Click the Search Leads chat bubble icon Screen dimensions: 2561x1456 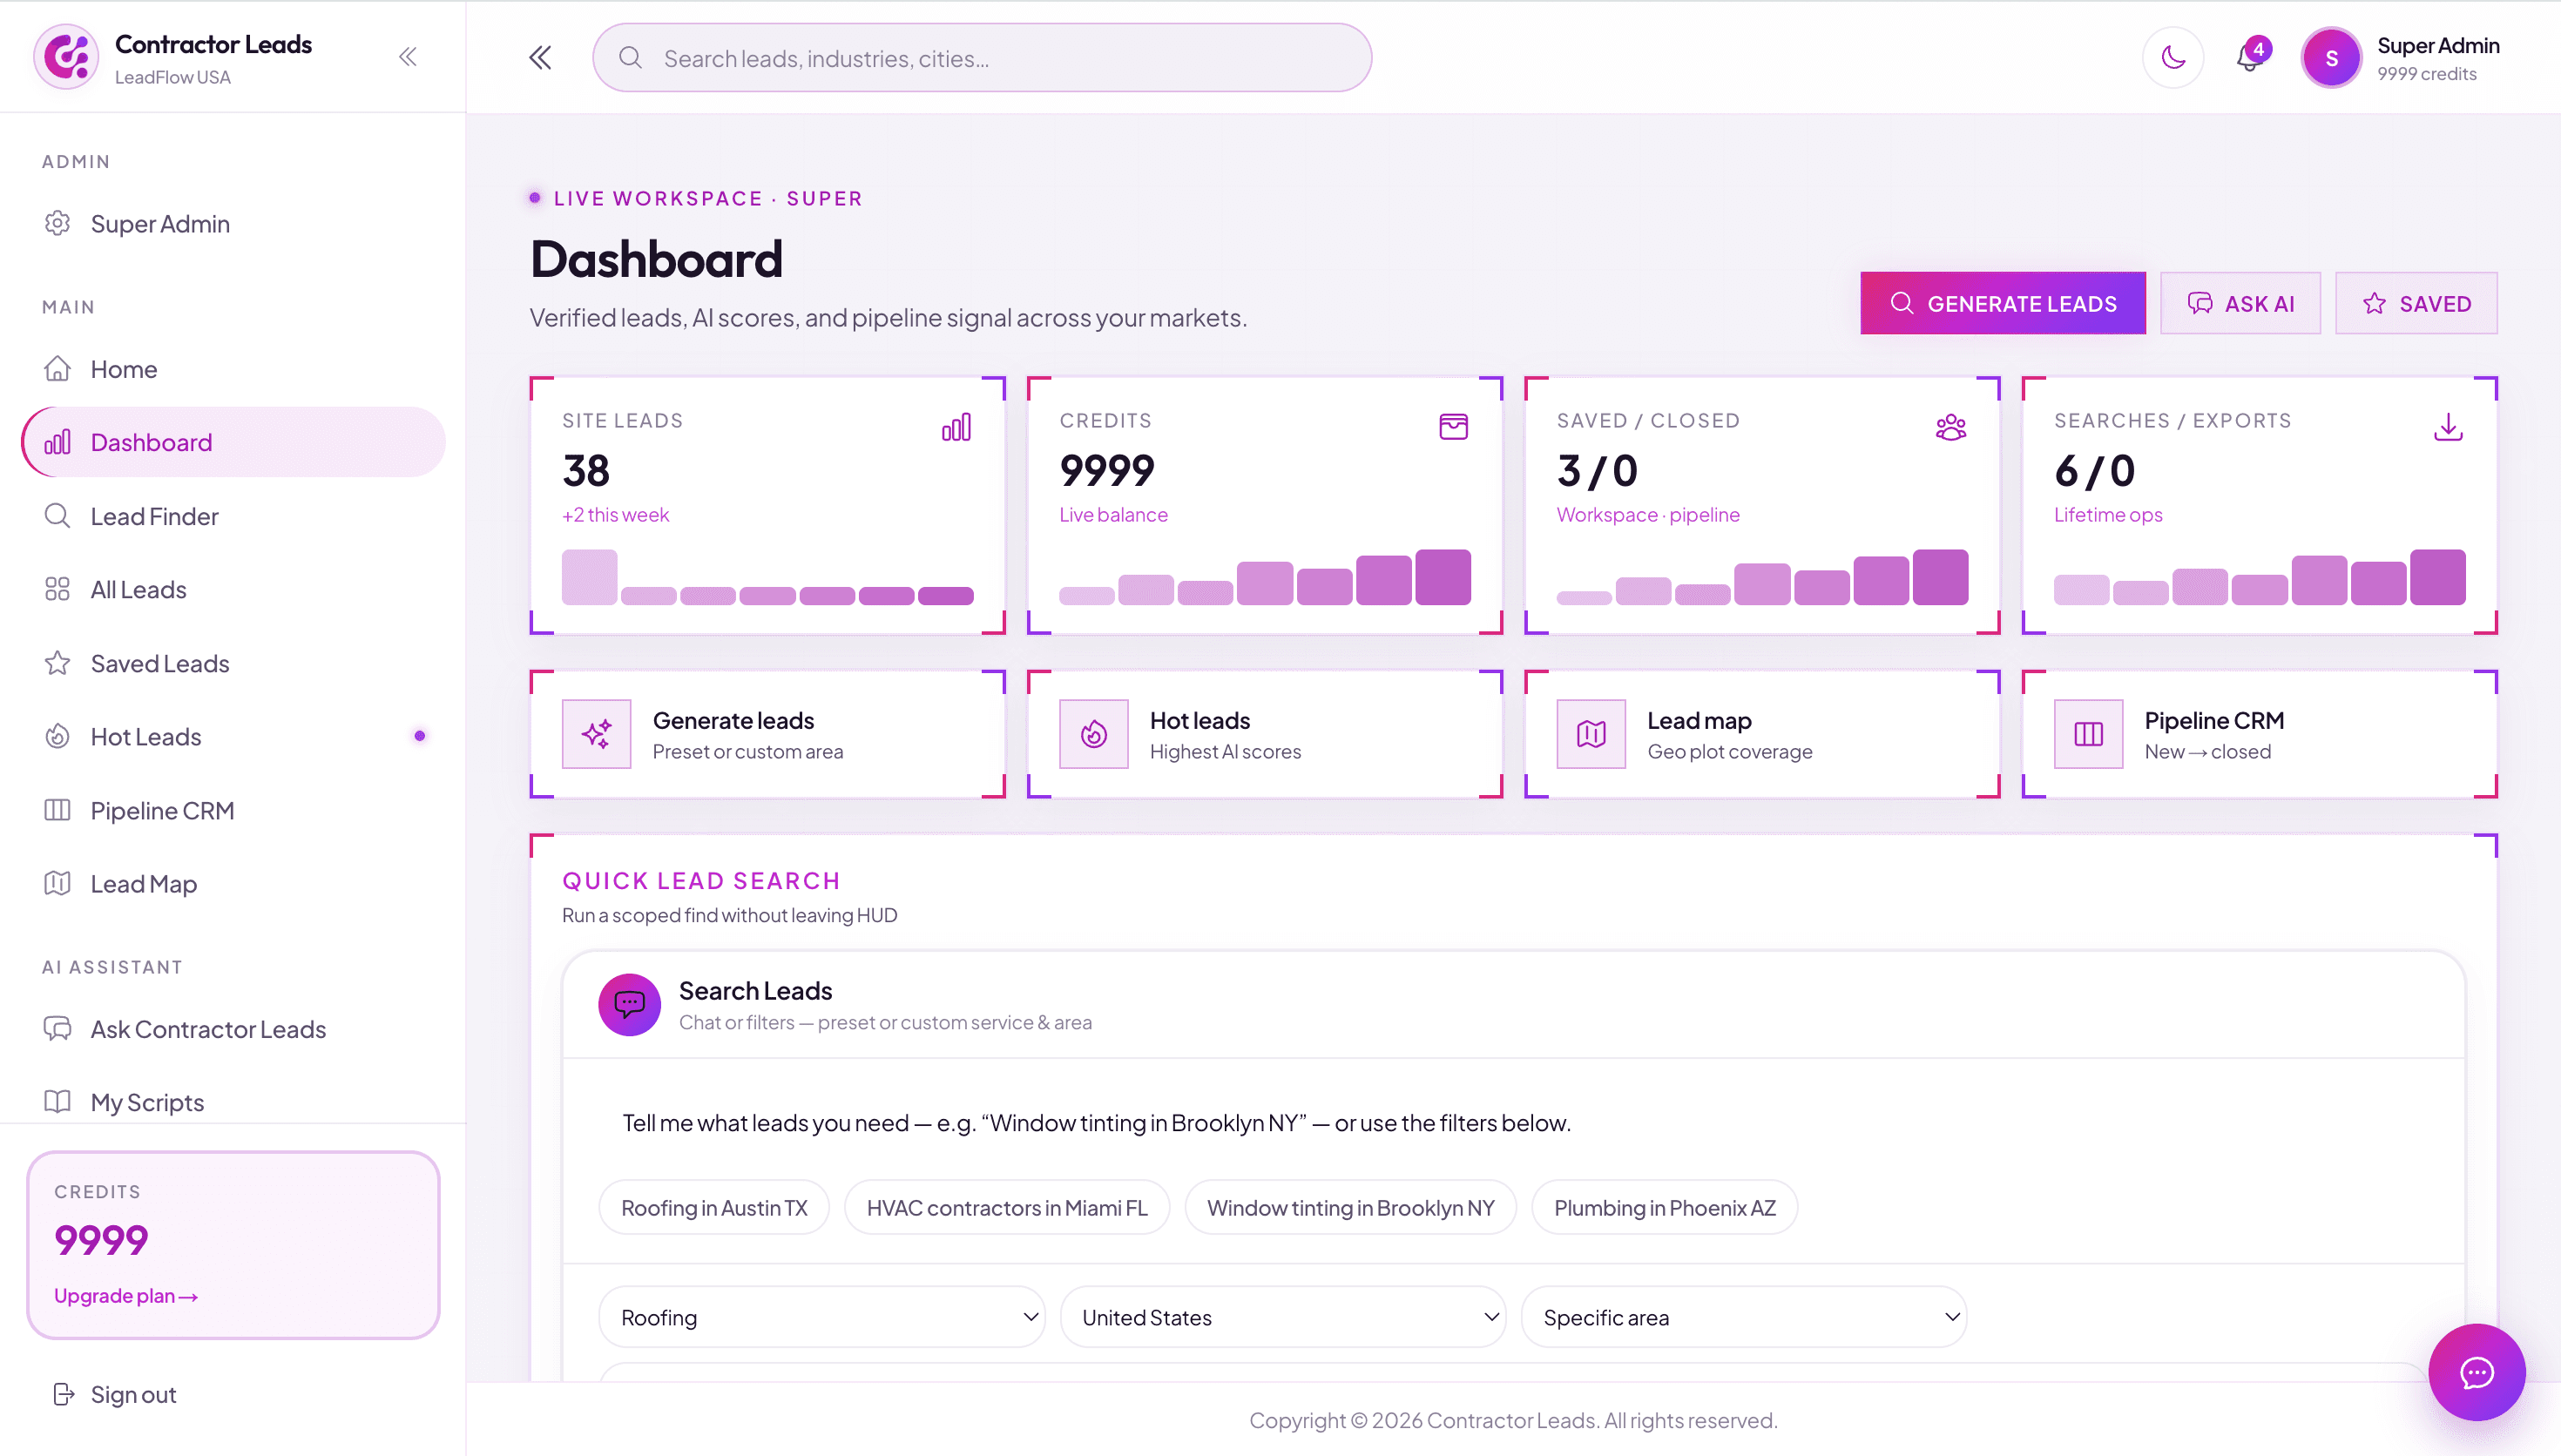[629, 1004]
